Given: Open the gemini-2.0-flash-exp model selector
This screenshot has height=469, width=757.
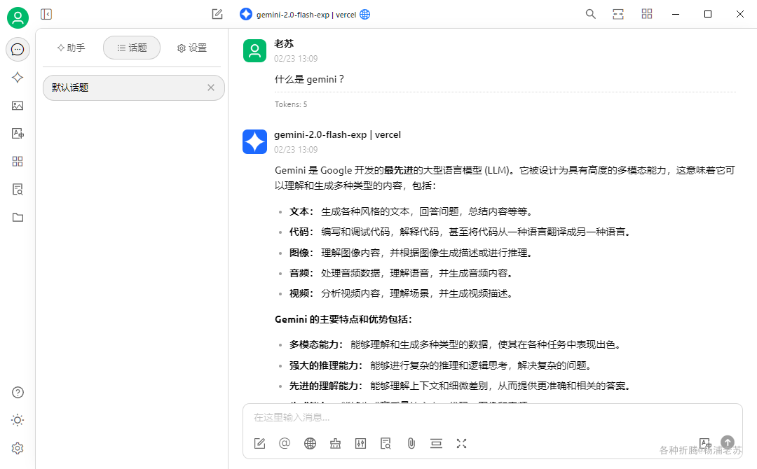Looking at the screenshot, I should click(x=306, y=15).
